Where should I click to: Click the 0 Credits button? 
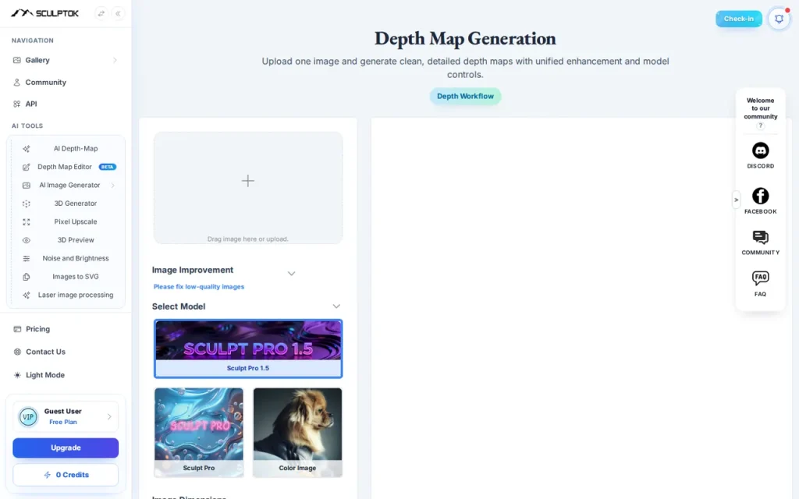coord(66,475)
